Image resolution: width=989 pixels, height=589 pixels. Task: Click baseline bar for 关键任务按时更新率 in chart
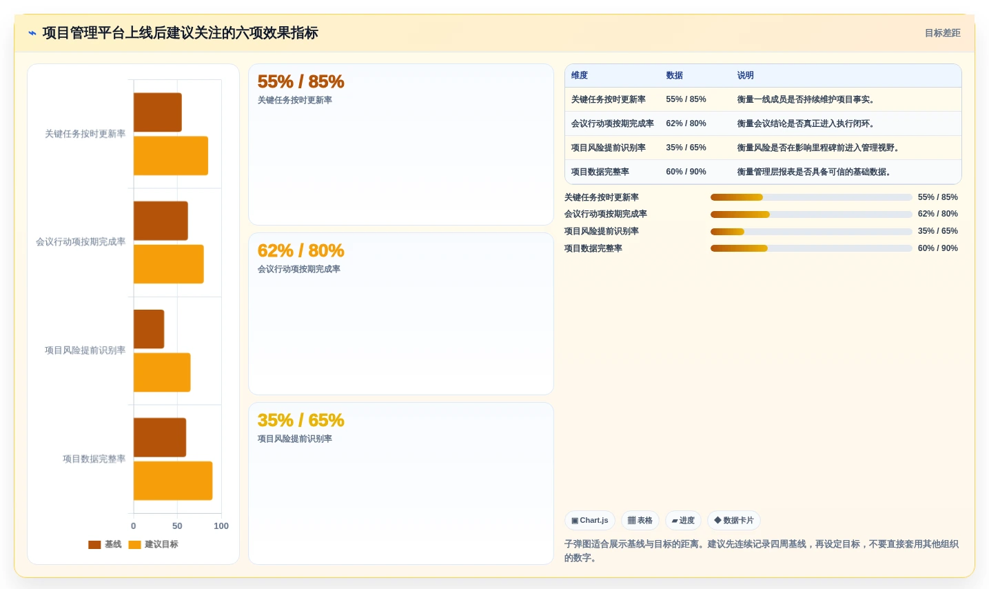(x=158, y=112)
